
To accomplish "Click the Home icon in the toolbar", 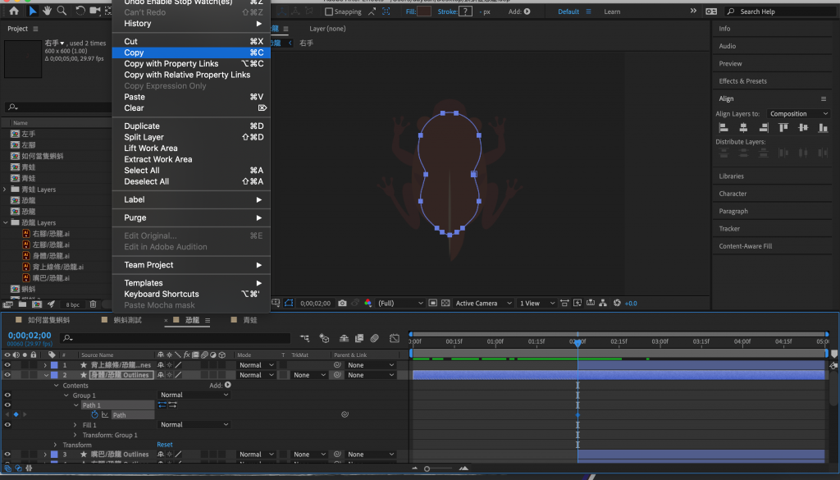I will (14, 11).
